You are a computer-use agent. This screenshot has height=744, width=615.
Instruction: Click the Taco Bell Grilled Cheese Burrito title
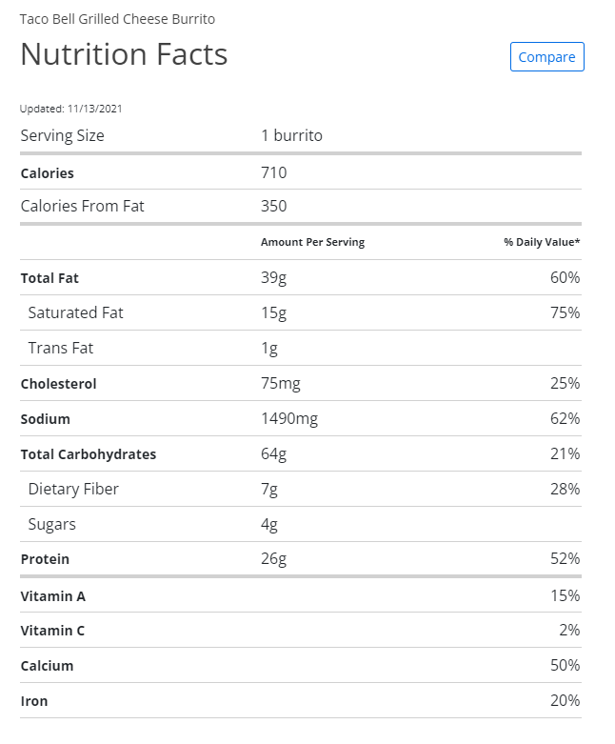pos(118,19)
